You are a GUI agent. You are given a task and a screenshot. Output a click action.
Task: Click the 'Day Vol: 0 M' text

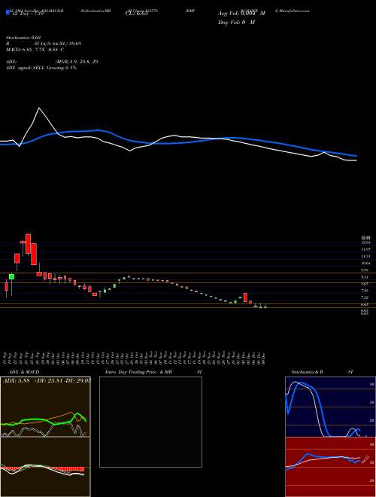236,23
